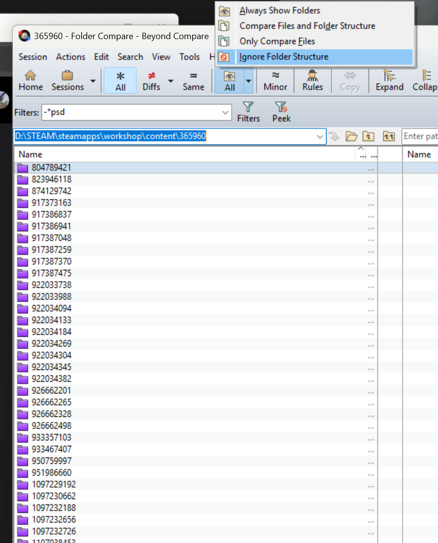Click the Always Show Folders eye icon
The width and height of the screenshot is (438, 543).
tap(224, 11)
